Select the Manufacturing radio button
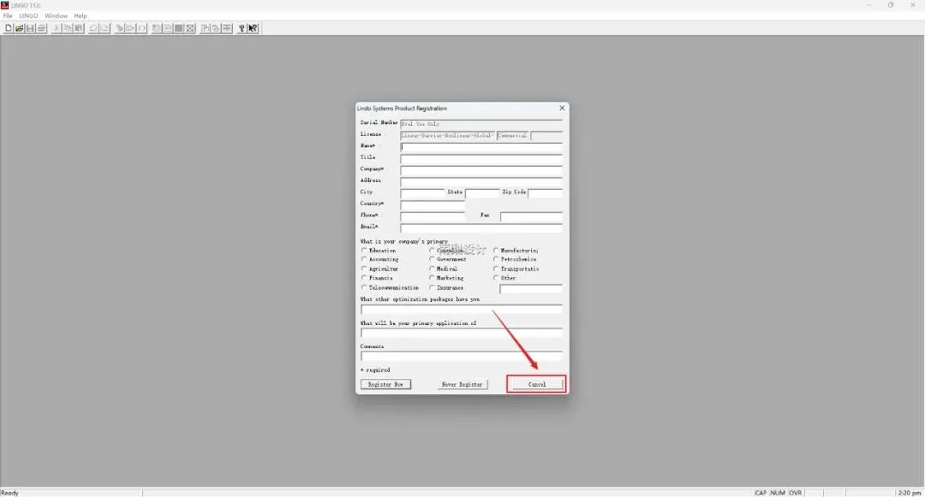925x497 pixels. 496,251
